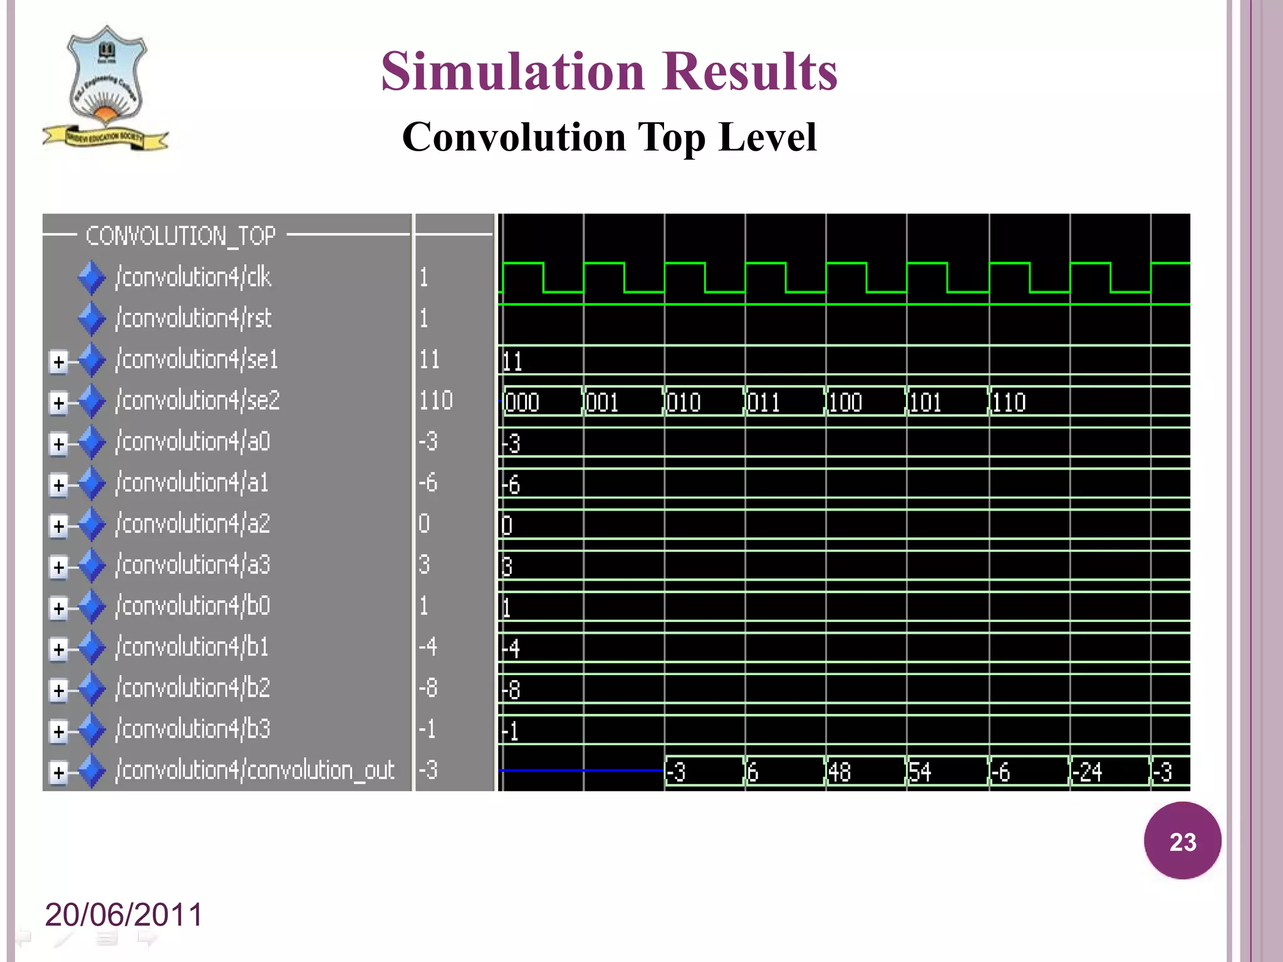Click the slideshow pen pointer icon
The height and width of the screenshot is (962, 1283).
tap(63, 938)
